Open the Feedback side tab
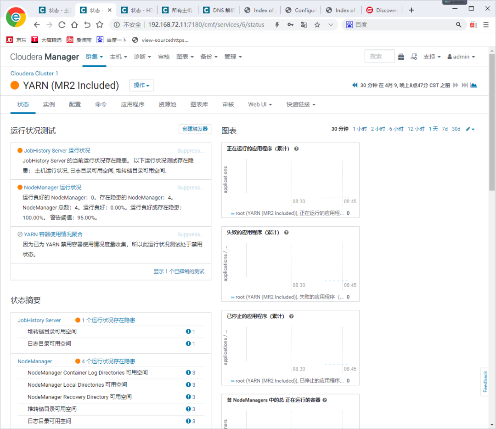The height and width of the screenshot is (429, 496). [485, 382]
